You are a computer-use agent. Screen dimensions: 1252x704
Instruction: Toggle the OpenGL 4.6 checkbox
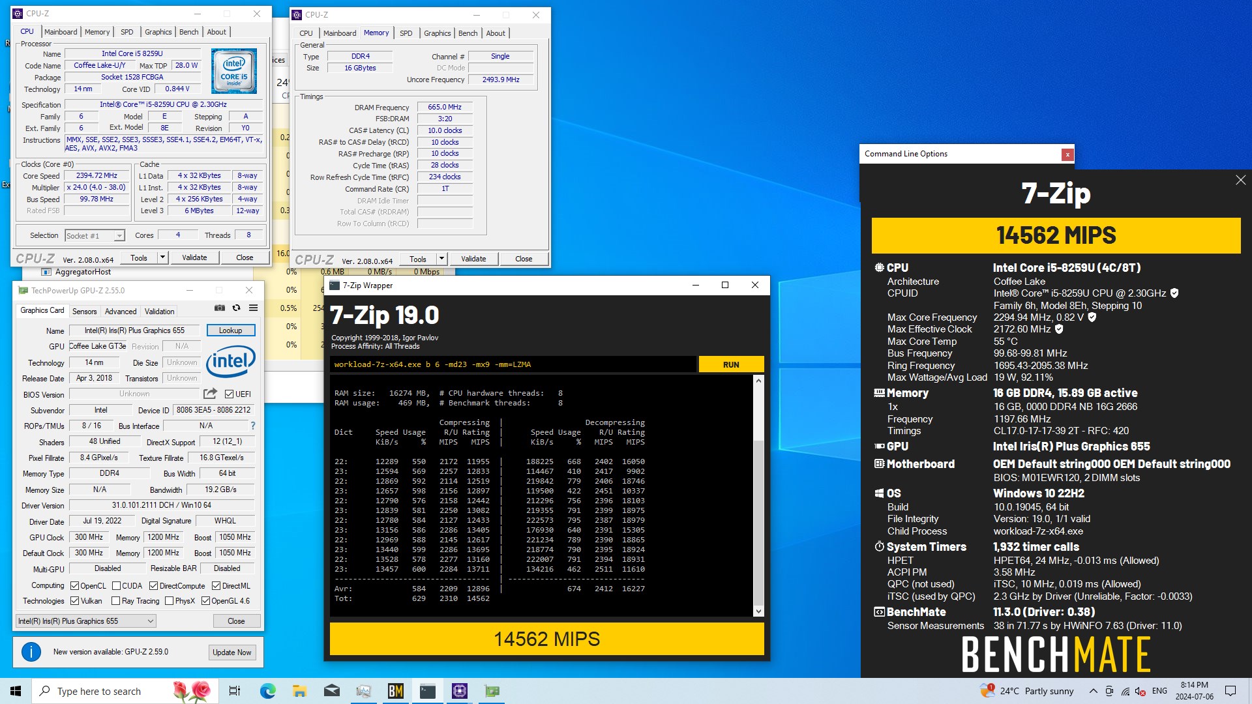(x=205, y=601)
